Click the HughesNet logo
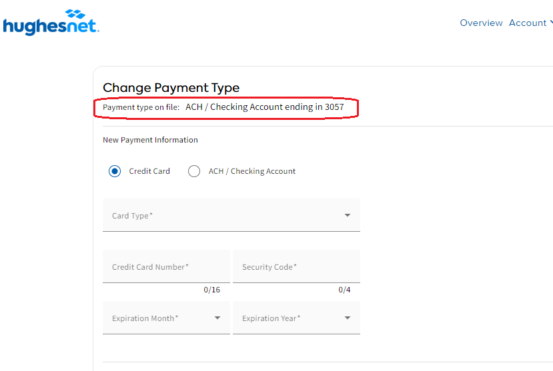 pyautogui.click(x=51, y=23)
